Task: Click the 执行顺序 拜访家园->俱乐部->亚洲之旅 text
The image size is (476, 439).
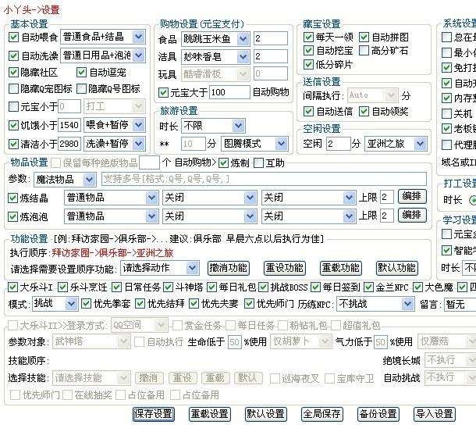Action: click(112, 253)
